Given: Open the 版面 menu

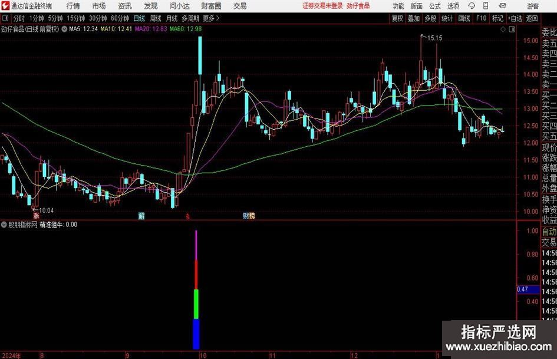Looking at the screenshot, I should [417, 6].
